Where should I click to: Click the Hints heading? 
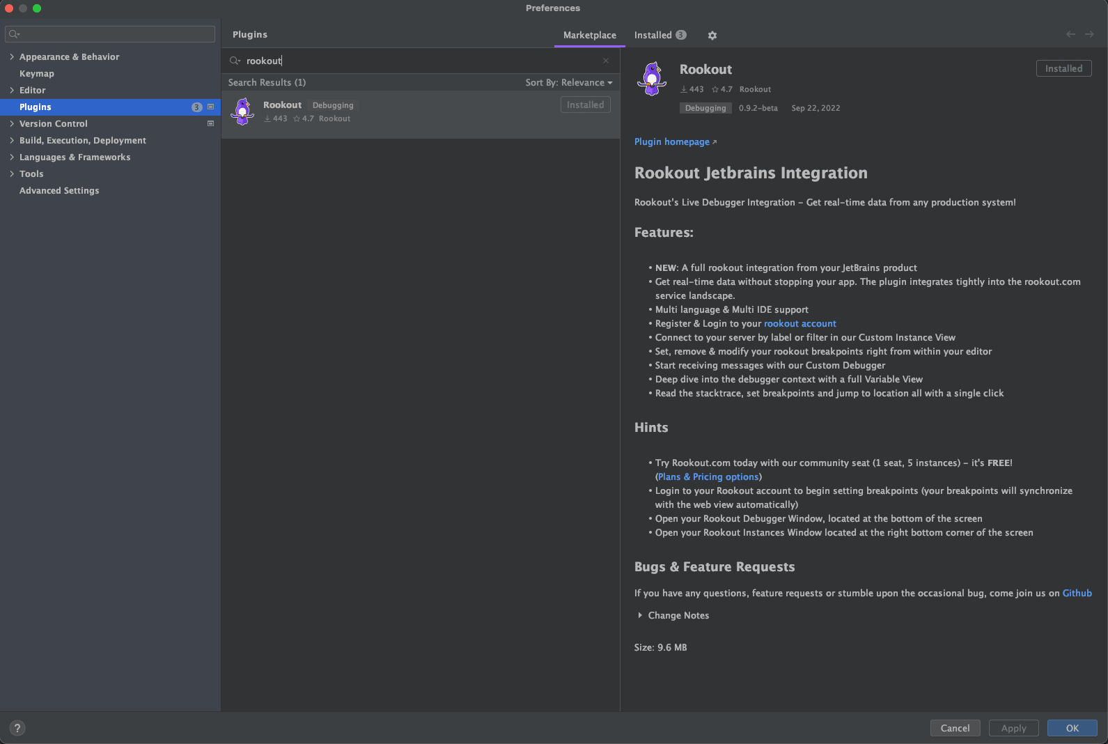click(651, 427)
